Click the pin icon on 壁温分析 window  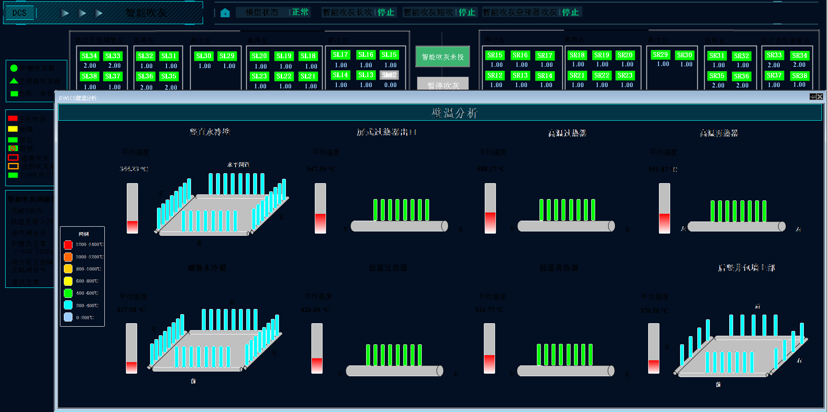tap(814, 97)
